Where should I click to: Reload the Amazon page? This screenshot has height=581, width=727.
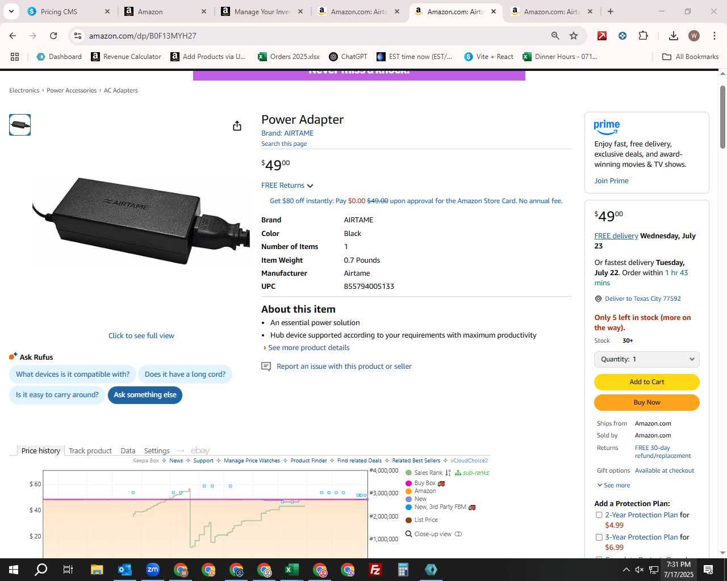(53, 36)
